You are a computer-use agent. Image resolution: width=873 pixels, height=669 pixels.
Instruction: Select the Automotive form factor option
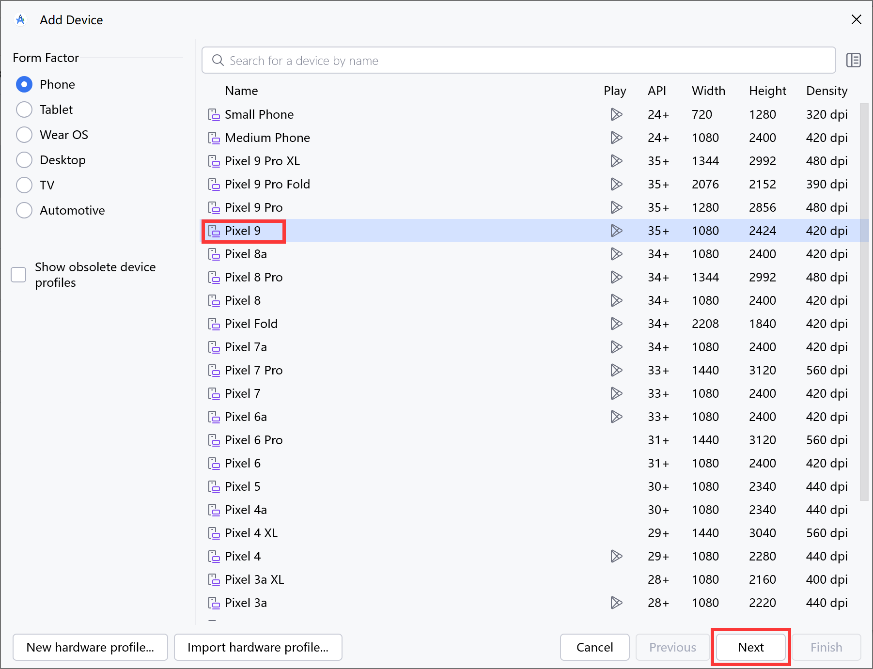[24, 210]
